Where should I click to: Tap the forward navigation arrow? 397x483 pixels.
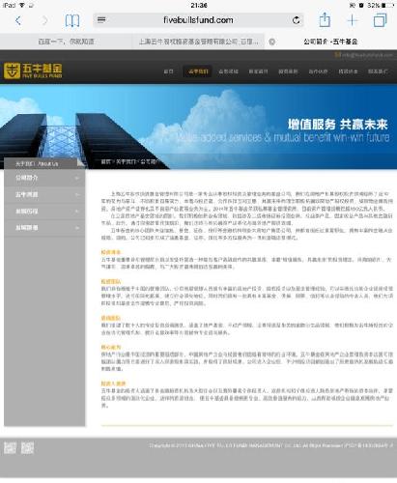coord(45,20)
